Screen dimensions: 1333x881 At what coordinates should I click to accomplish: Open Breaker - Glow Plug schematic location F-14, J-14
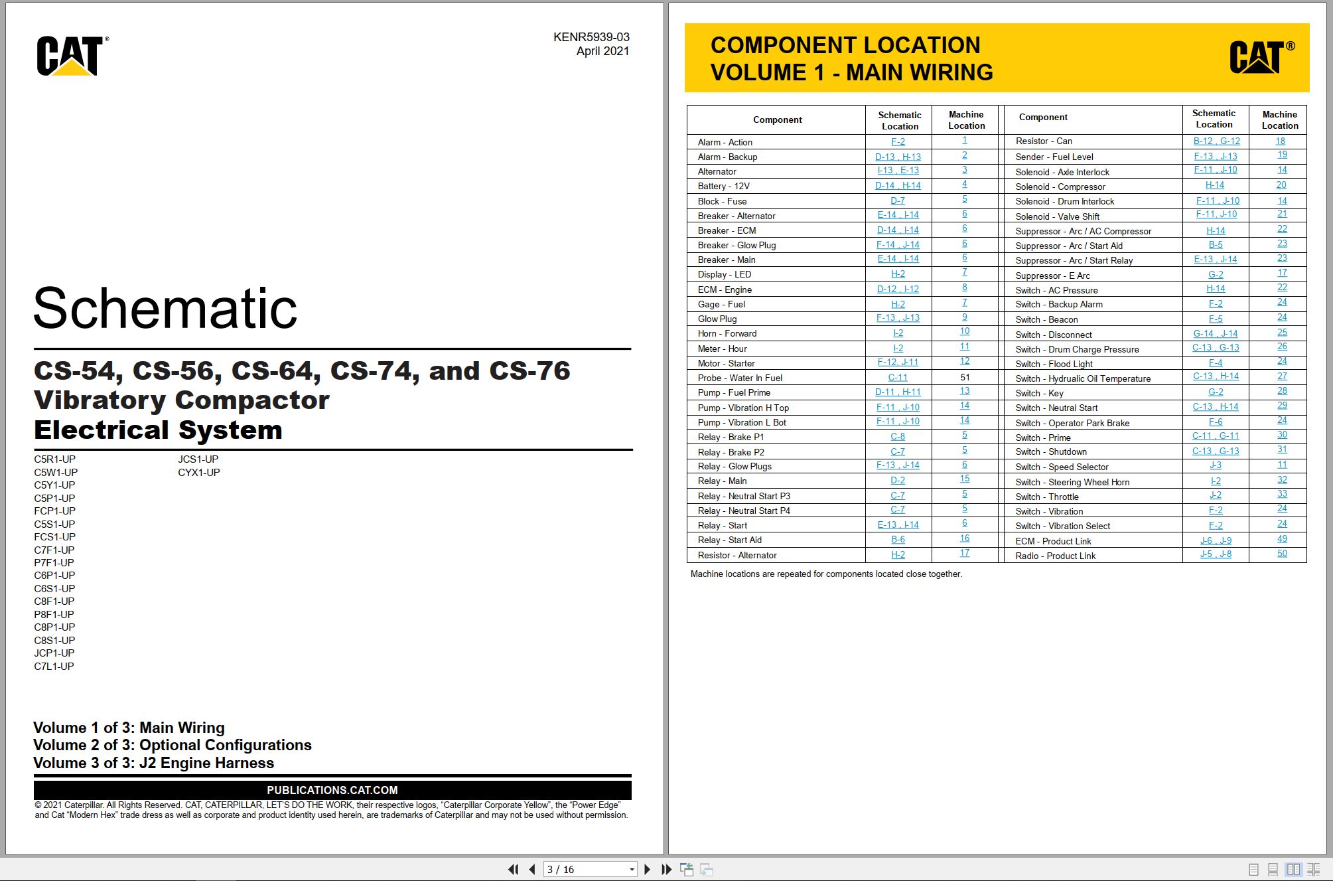[898, 244]
